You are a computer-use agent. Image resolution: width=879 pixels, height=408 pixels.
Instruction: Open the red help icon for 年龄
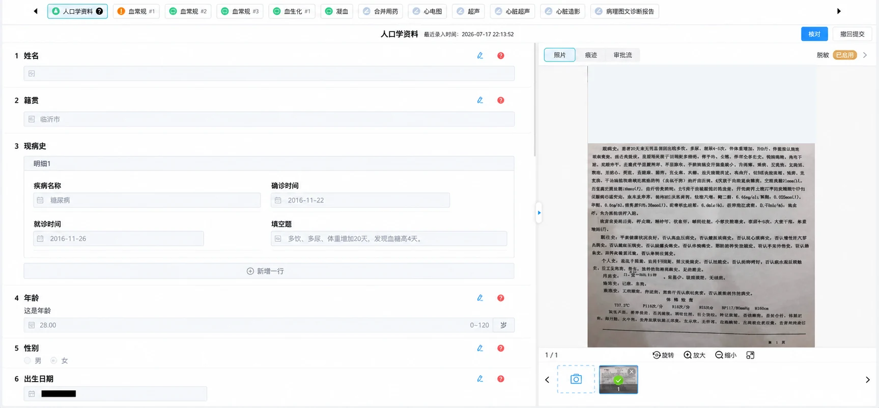coord(501,298)
